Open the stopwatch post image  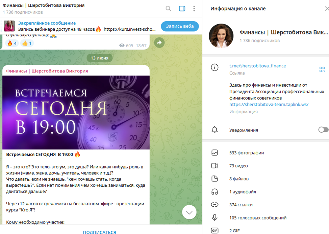(76, 113)
